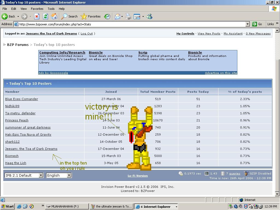The width and height of the screenshot is (280, 210).
Task: Open View New Posts link
Action: click(209, 33)
